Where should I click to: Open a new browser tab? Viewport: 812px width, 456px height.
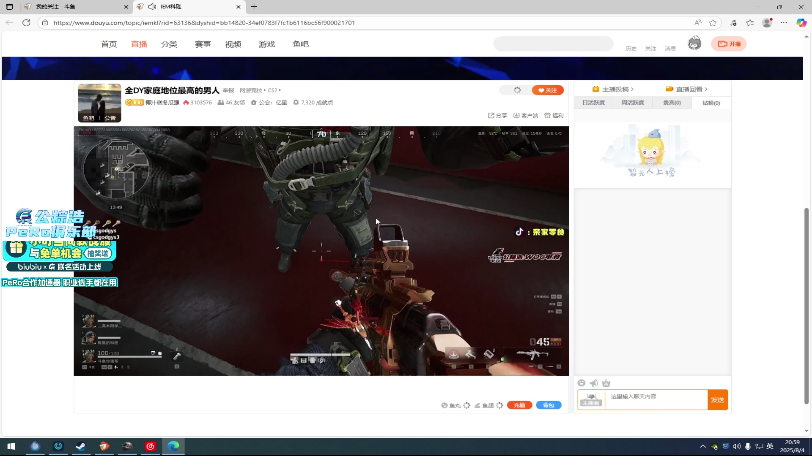tap(254, 7)
